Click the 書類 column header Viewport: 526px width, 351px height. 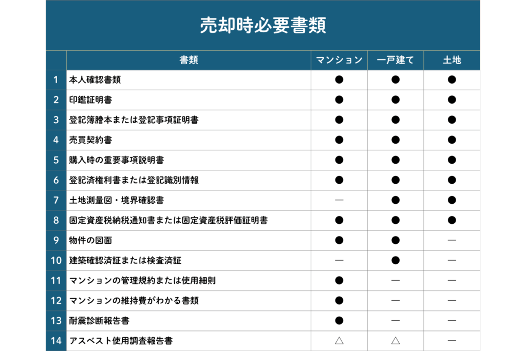(x=189, y=60)
